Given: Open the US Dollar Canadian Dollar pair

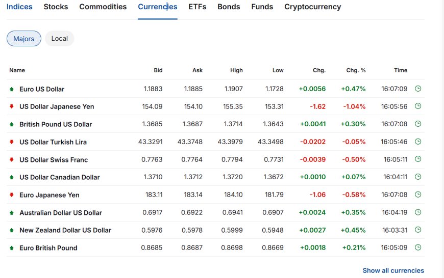Looking at the screenshot, I should pyautogui.click(x=60, y=177).
